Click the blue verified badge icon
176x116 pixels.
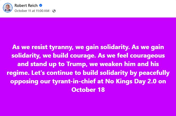point(41,5)
